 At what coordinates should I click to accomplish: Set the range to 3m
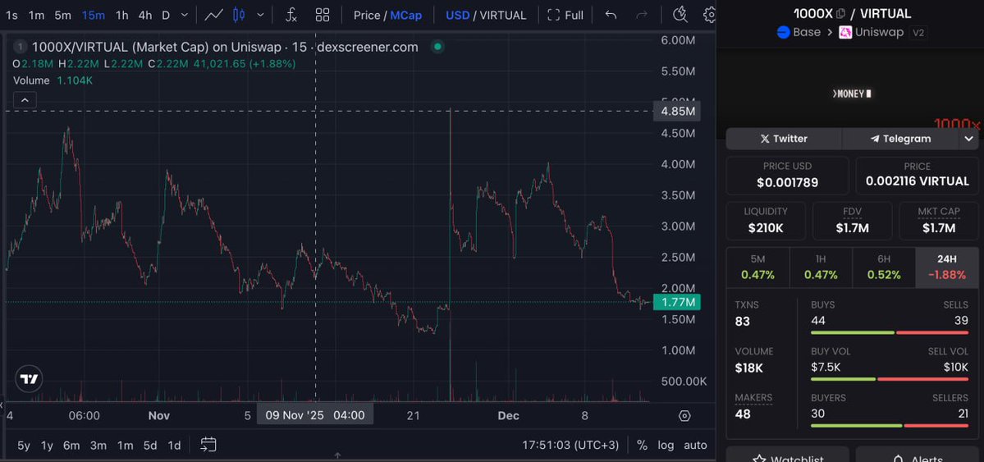point(98,445)
